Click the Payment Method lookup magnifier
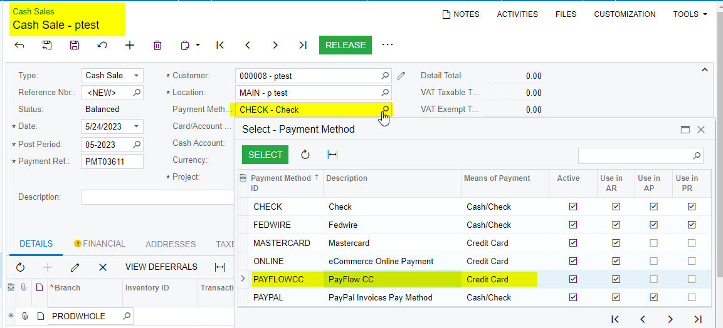The width and height of the screenshot is (723, 328). 386,109
